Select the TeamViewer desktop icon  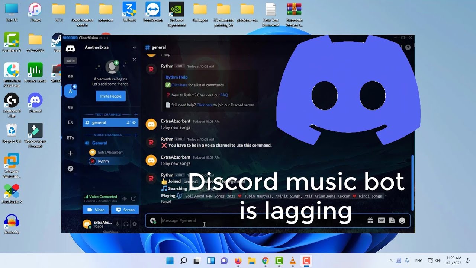(153, 12)
